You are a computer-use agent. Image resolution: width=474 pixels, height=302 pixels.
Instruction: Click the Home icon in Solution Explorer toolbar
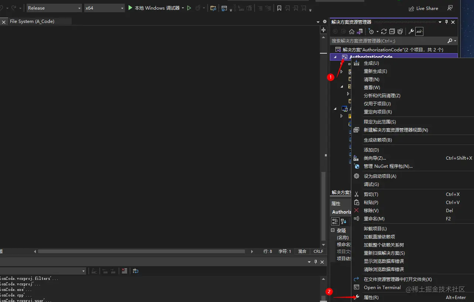352,32
